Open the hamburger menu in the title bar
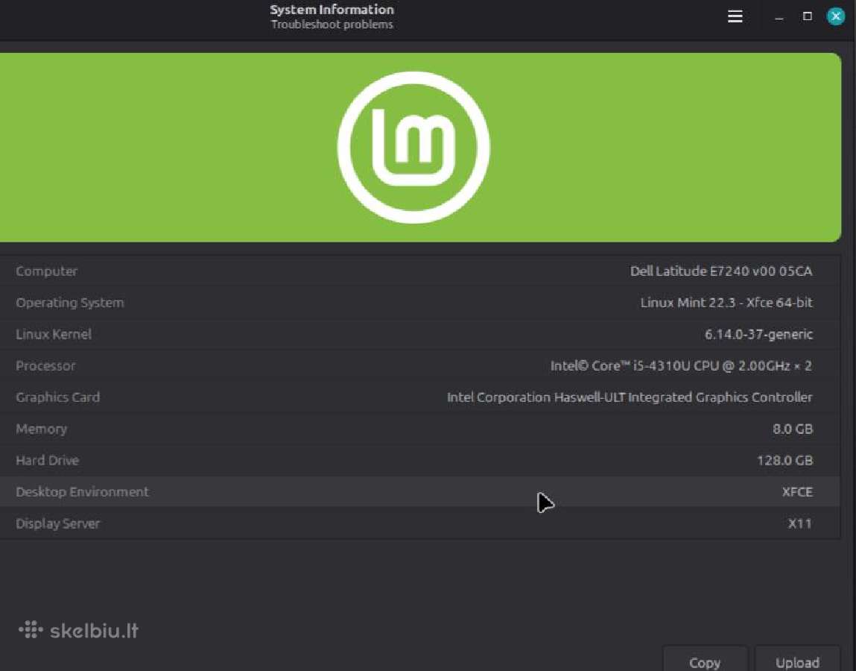The image size is (856, 671). click(x=735, y=16)
